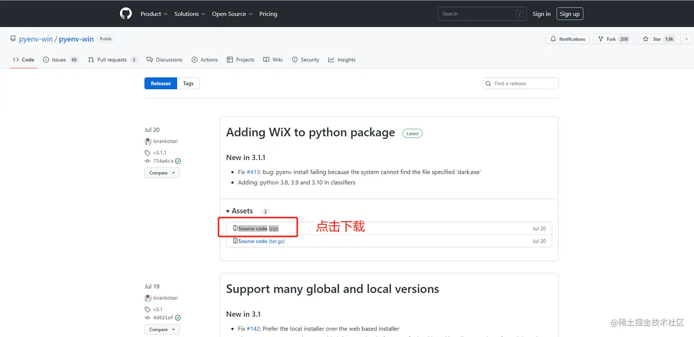The image size is (694, 337).
Task: Click the verified check icon next to 754a6ca
Action: pyautogui.click(x=178, y=161)
